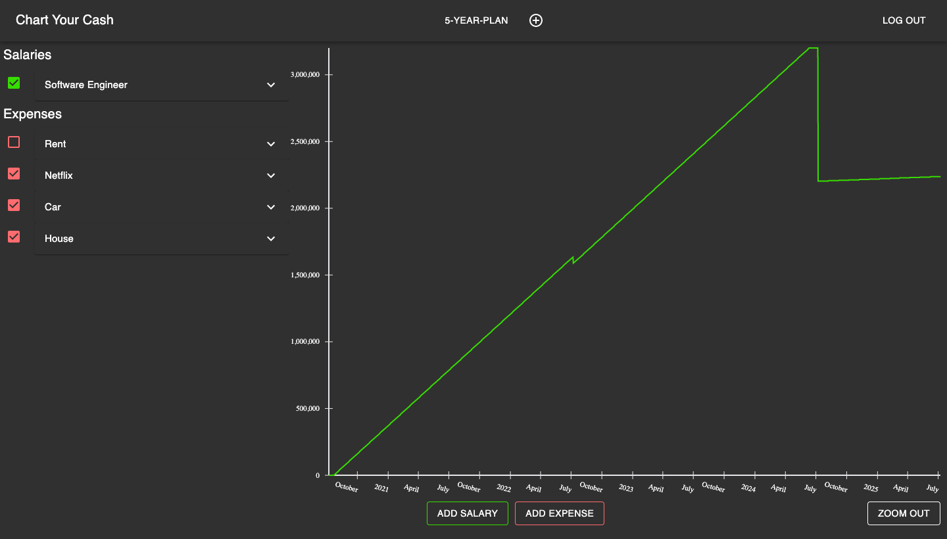Toggle off the House expense checkbox
The image size is (947, 539).
point(14,237)
